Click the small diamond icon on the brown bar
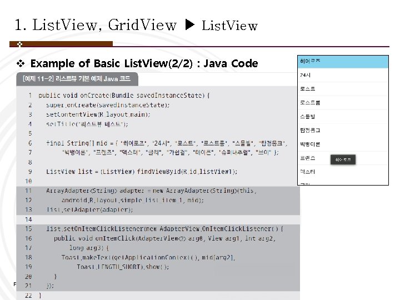The image size is (400, 300). (19, 44)
